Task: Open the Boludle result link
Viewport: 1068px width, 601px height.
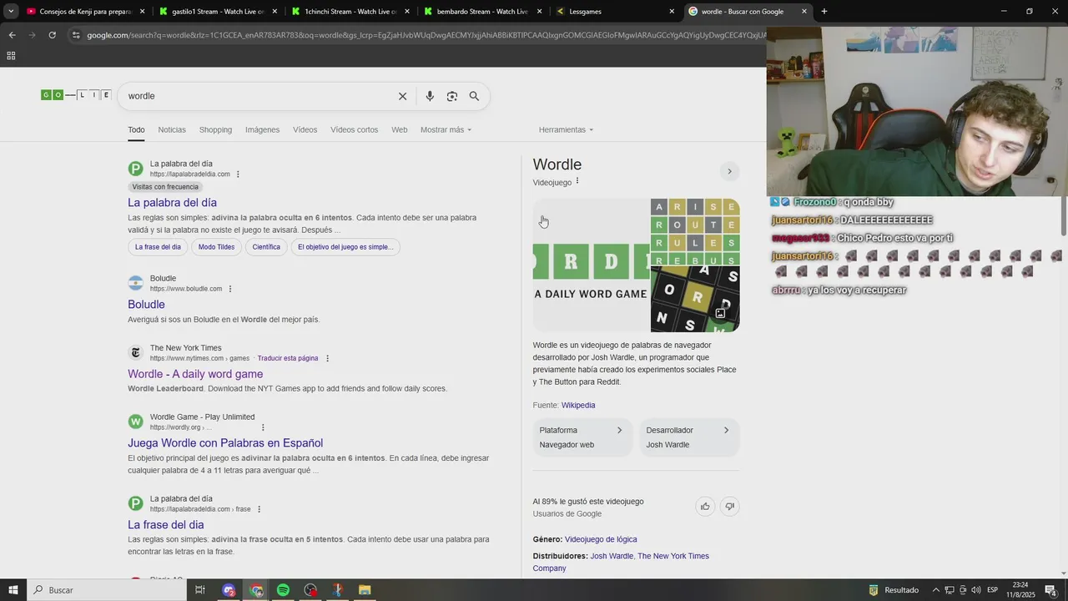Action: (146, 305)
